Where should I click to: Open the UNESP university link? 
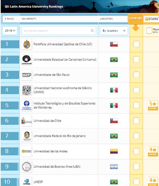[38, 182]
